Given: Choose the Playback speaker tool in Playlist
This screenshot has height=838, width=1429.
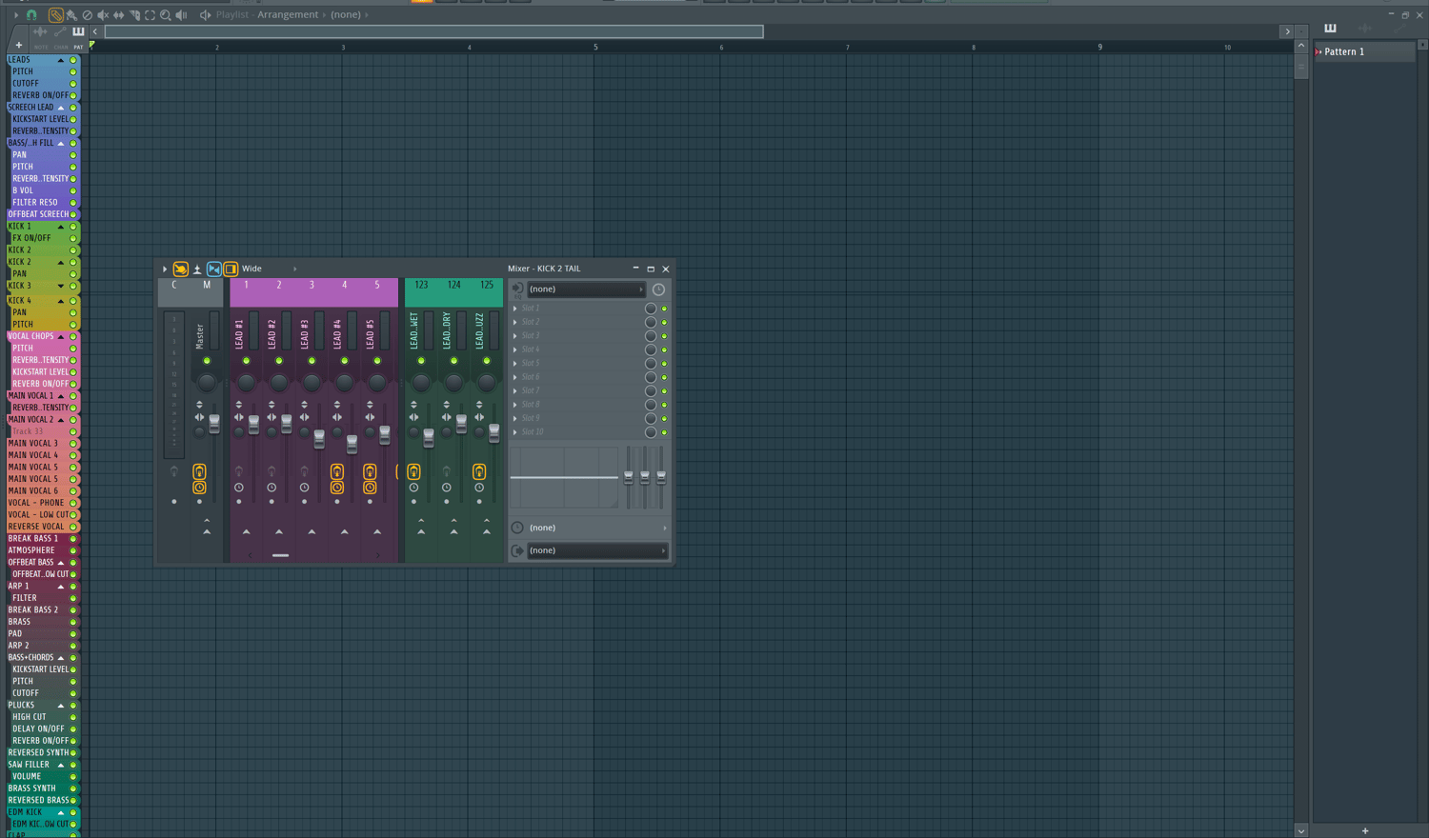Looking at the screenshot, I should [x=181, y=15].
